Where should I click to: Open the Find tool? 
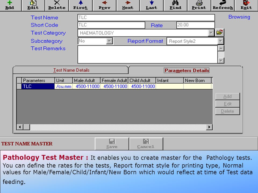175,5
